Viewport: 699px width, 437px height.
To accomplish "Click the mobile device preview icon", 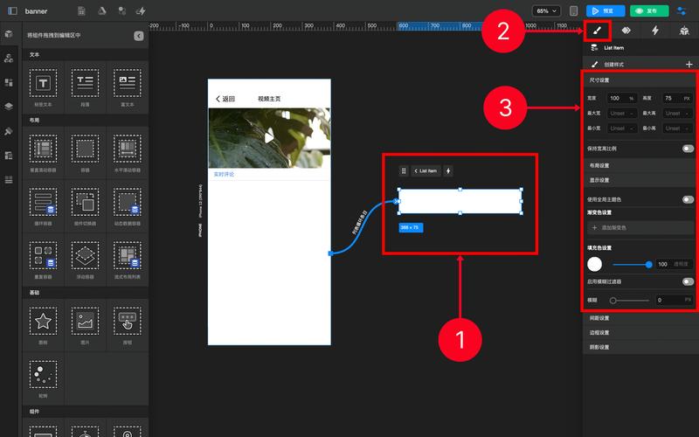I will [574, 10].
